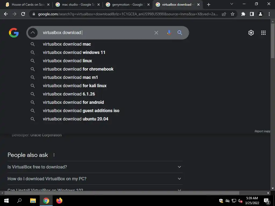Image resolution: width=275 pixels, height=206 pixels.
Task: Collapse suggestions with the up chevron button
Action: (x=33, y=32)
